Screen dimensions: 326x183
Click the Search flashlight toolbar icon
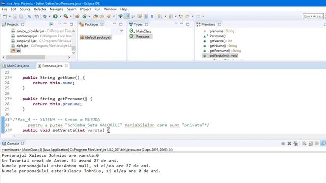108,16
